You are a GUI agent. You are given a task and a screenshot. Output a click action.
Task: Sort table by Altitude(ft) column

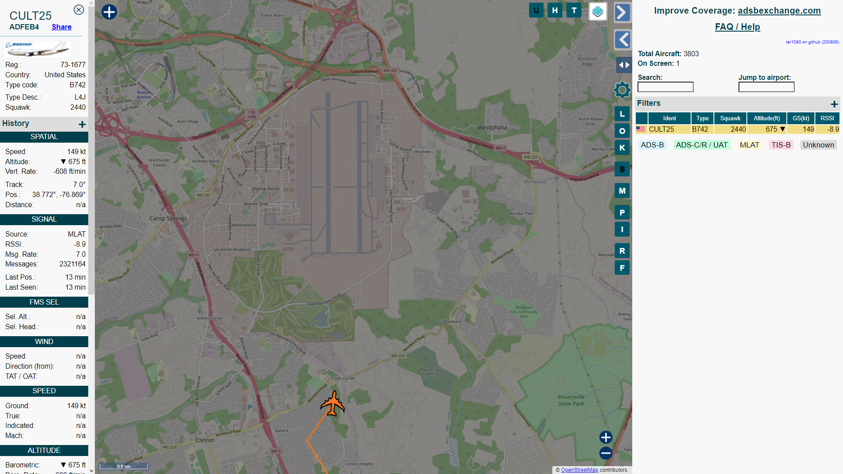coord(767,118)
